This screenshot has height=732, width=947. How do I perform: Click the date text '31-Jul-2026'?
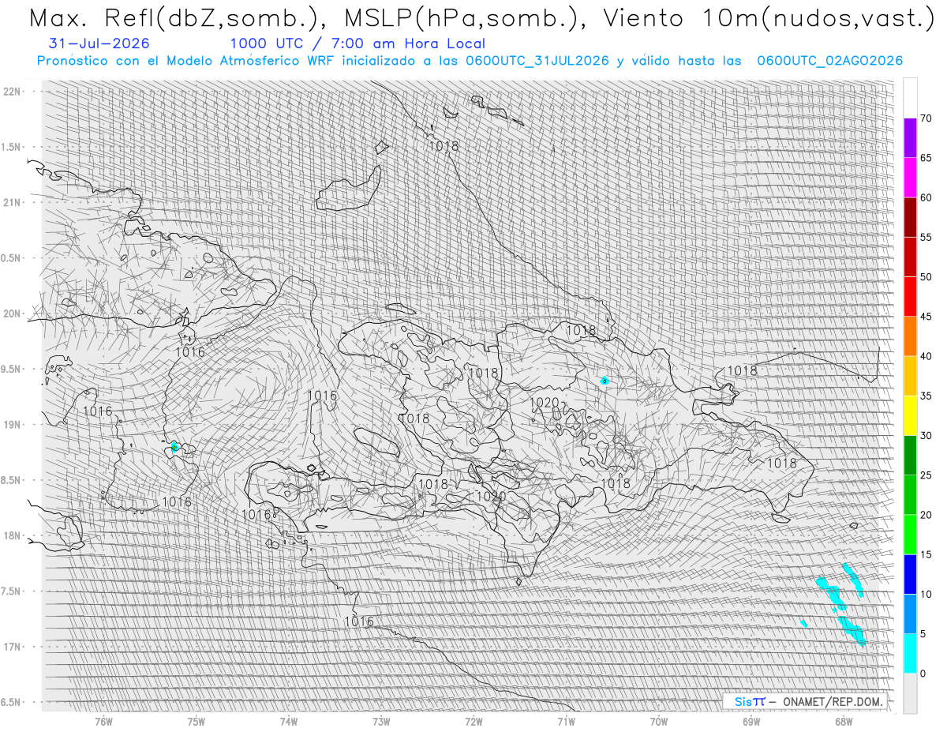coord(98,44)
